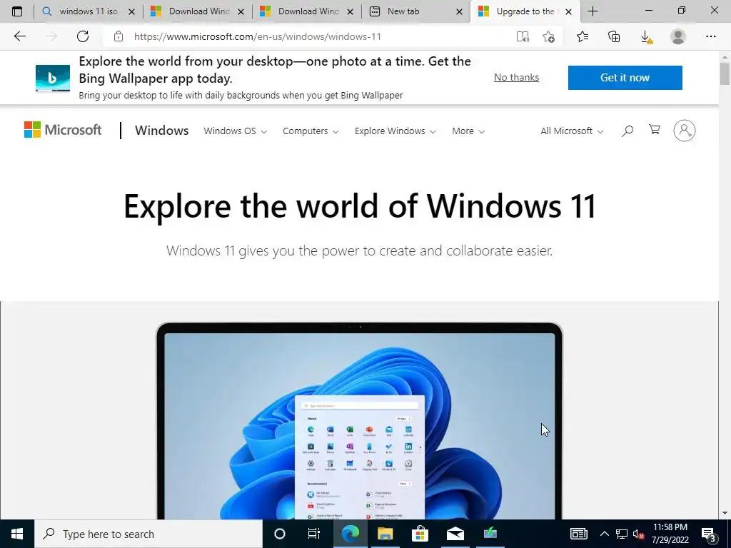Open Cortana from the taskbar
This screenshot has width=731, height=548.
point(280,534)
